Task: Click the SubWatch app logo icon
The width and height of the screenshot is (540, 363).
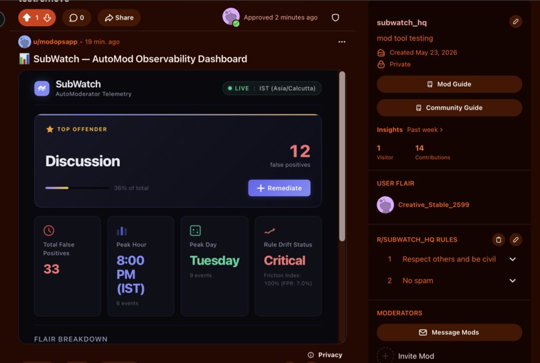Action: tap(42, 88)
